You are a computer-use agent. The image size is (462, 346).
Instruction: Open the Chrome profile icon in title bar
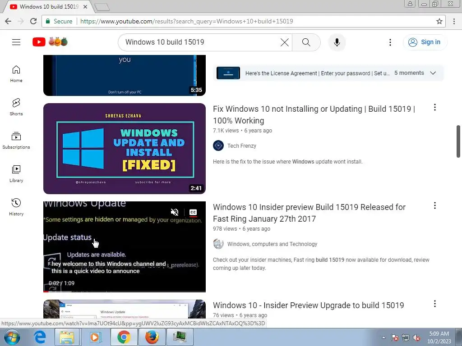point(410,4)
